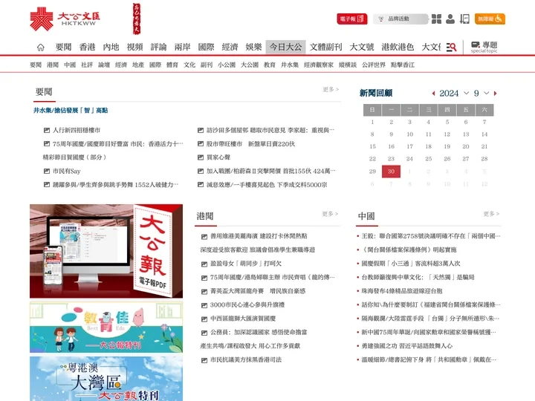Screen dimensions: 535x401
Task: Click image icon beside 人行新四招穩樓市
Action: point(47,130)
